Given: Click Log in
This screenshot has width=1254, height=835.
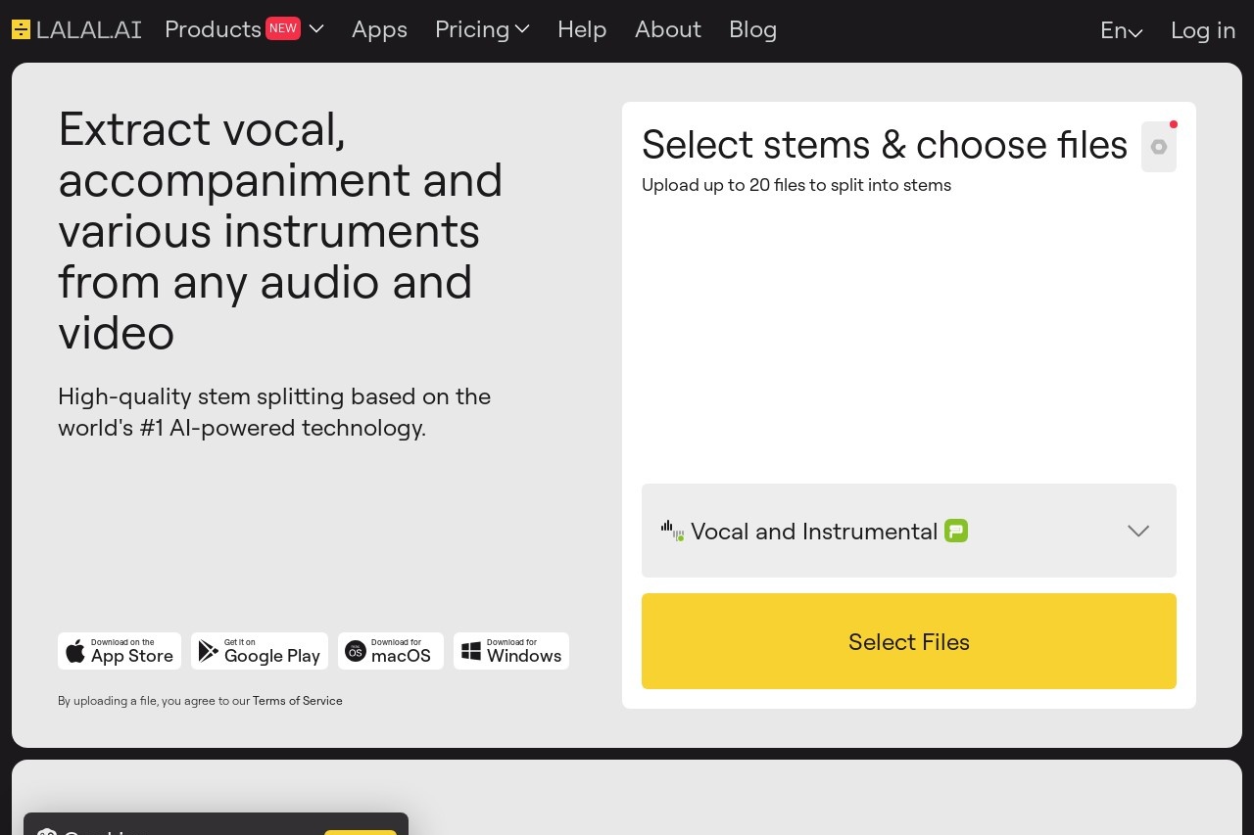Looking at the screenshot, I should [x=1202, y=30].
